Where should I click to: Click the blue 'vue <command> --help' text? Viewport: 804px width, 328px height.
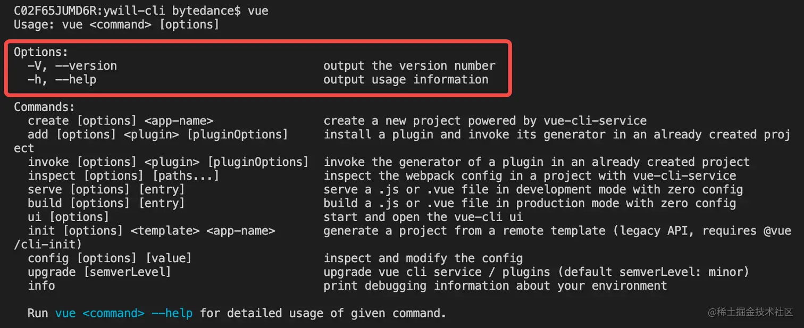pyautogui.click(x=124, y=313)
